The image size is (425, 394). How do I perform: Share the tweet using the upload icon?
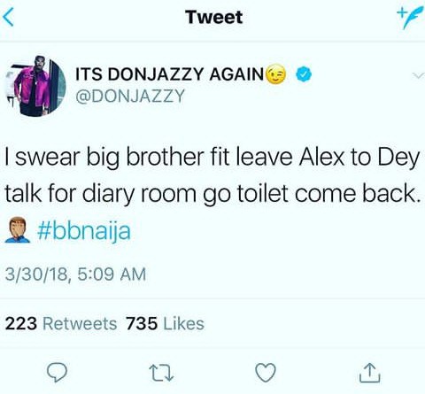pos(370,373)
